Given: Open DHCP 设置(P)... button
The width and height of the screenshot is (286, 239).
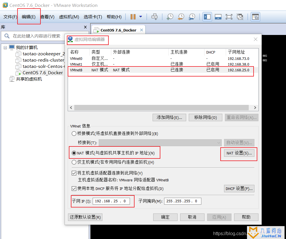Looking at the screenshot, I should pyautogui.click(x=239, y=189).
